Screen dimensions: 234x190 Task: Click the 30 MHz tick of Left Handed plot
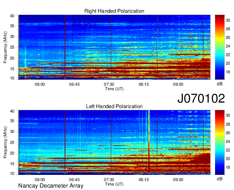coord(12,131)
